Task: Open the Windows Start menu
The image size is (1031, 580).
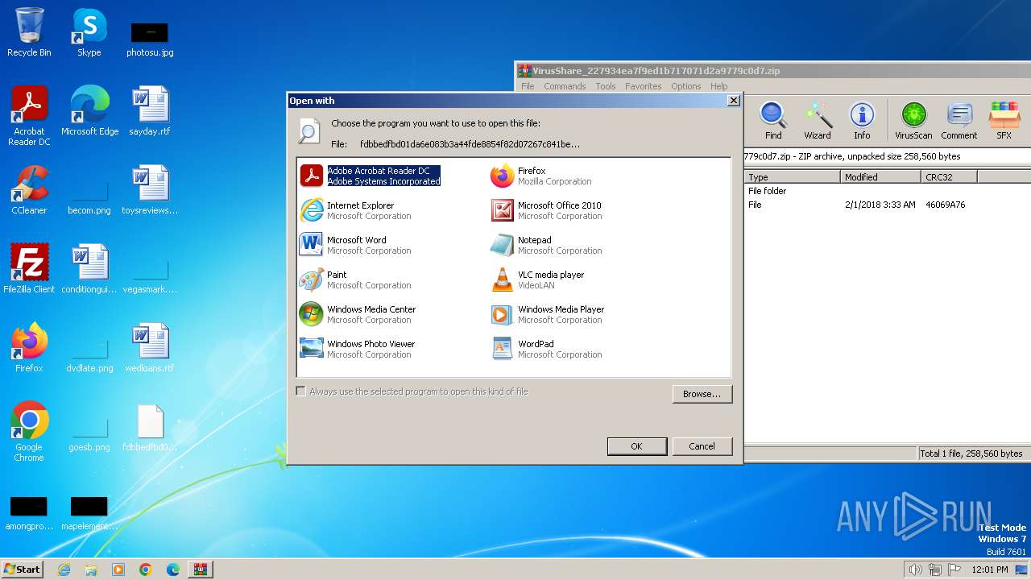Action: (x=22, y=569)
